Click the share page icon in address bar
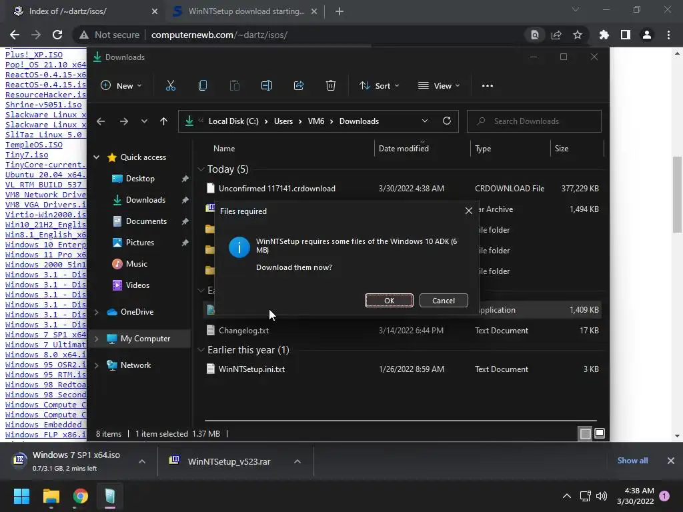This screenshot has height=512, width=683. pos(556,35)
